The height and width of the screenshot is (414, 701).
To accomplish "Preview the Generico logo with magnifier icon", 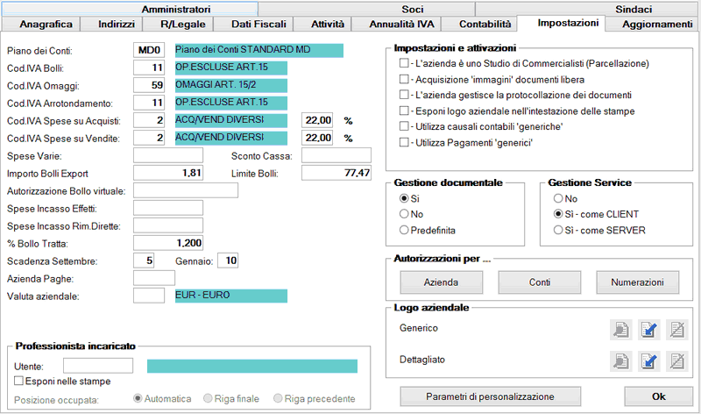I will (621, 330).
